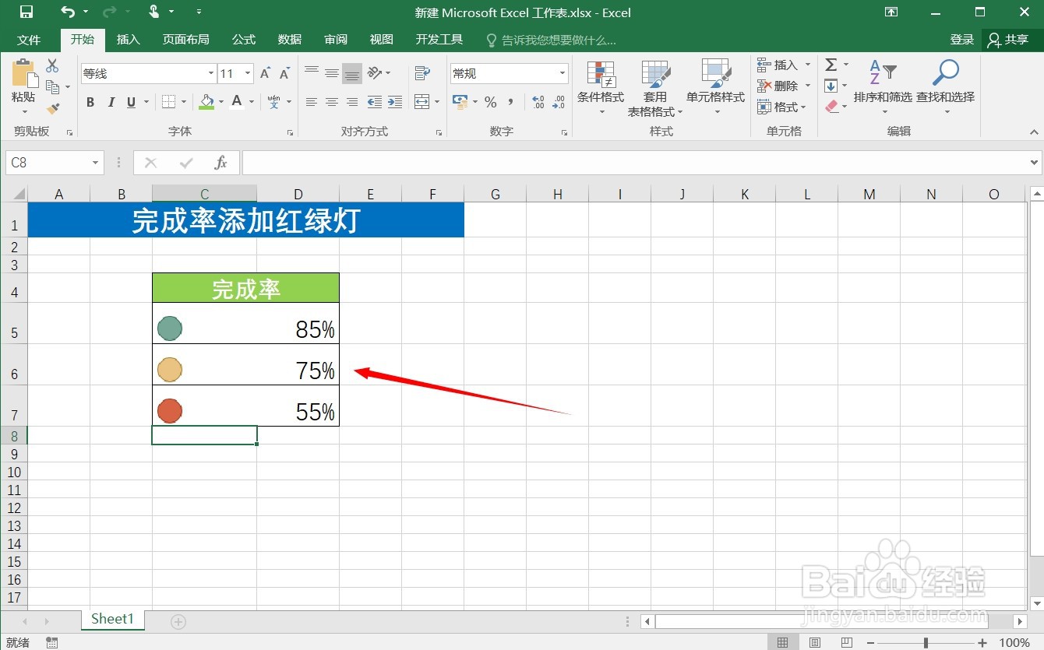Select the Format Painter brush
1044x650 pixels.
52,108
